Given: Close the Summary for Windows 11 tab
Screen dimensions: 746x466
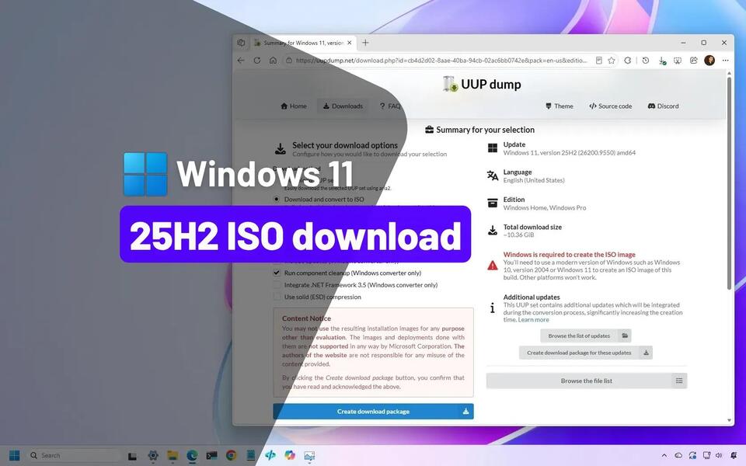Looking at the screenshot, I should coord(349,43).
